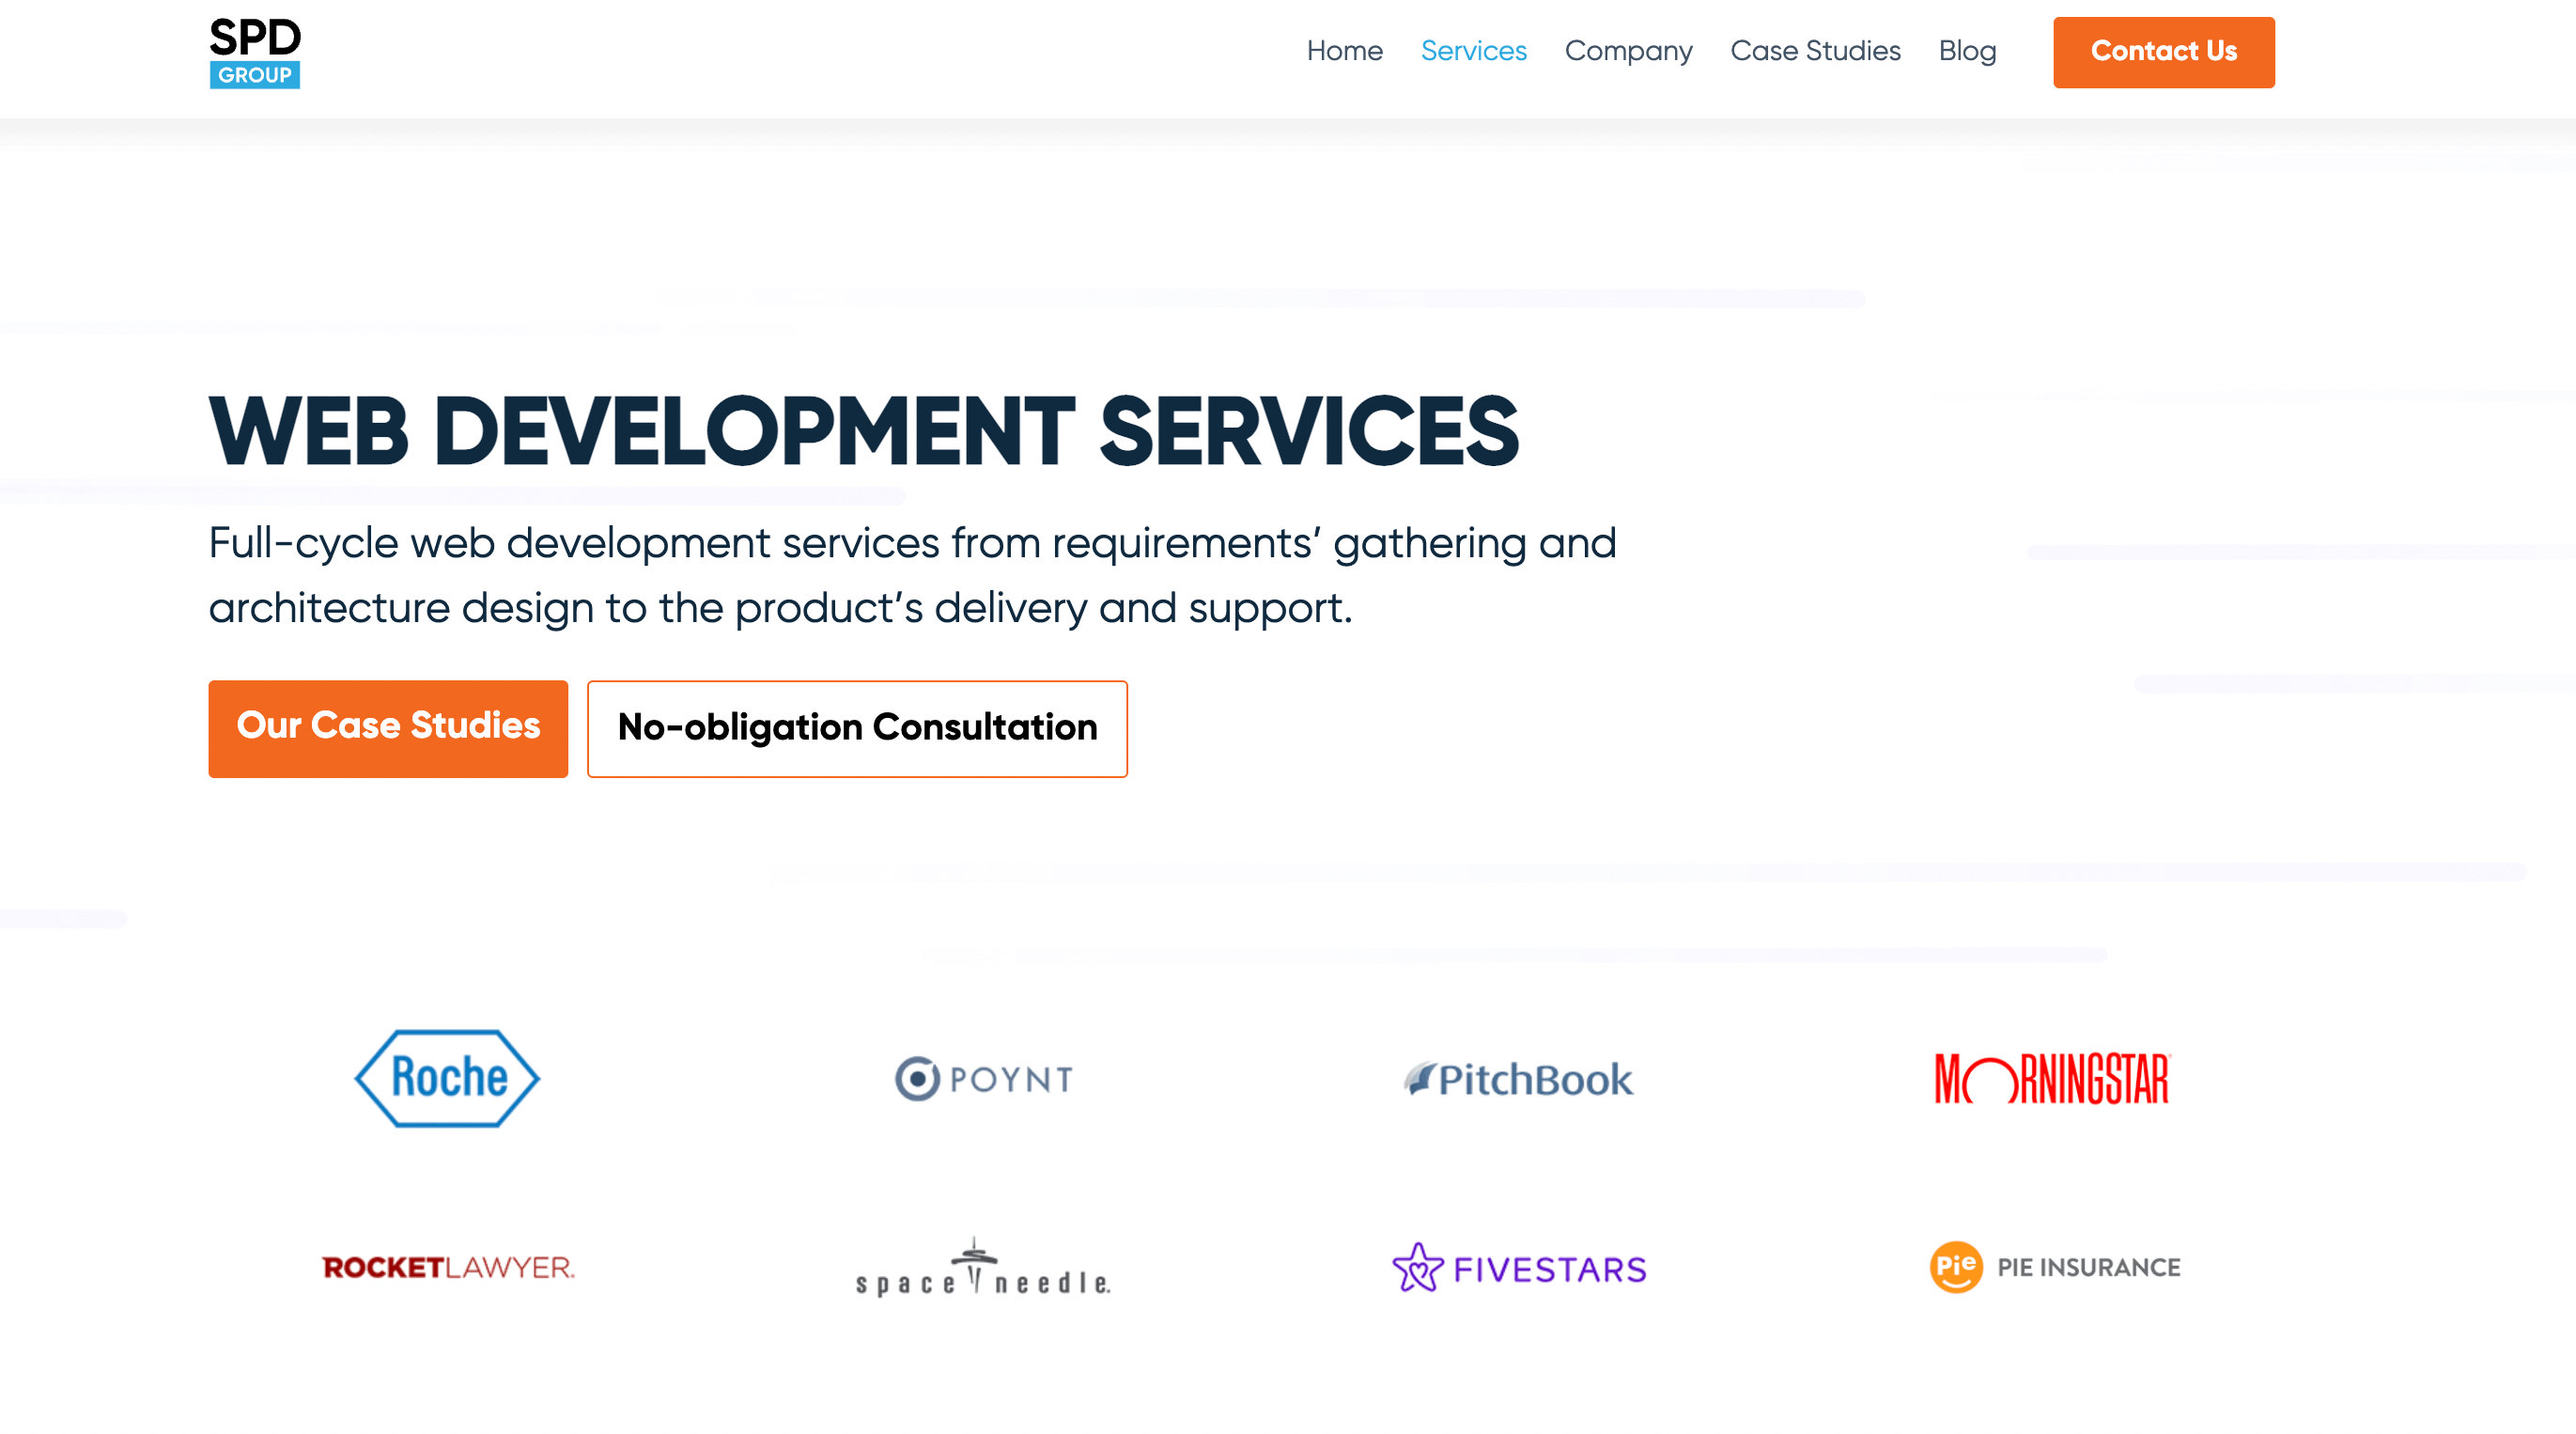Click the Morningstar client logo
This screenshot has width=2576, height=1434.
pyautogui.click(x=2052, y=1078)
